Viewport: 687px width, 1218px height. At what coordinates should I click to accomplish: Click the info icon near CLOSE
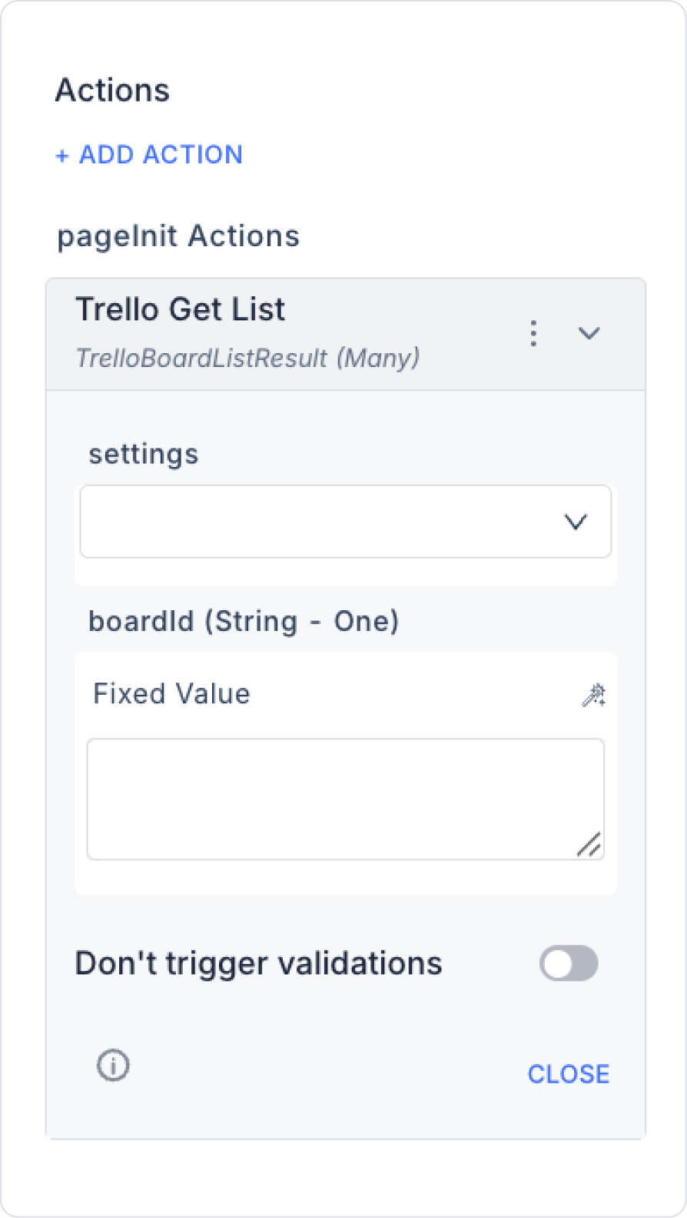click(113, 1066)
